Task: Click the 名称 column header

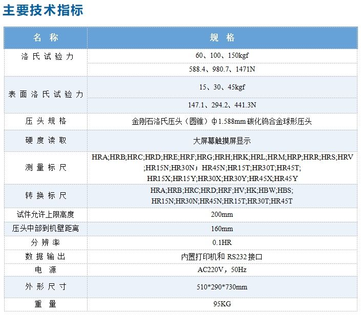Action: pos(46,37)
